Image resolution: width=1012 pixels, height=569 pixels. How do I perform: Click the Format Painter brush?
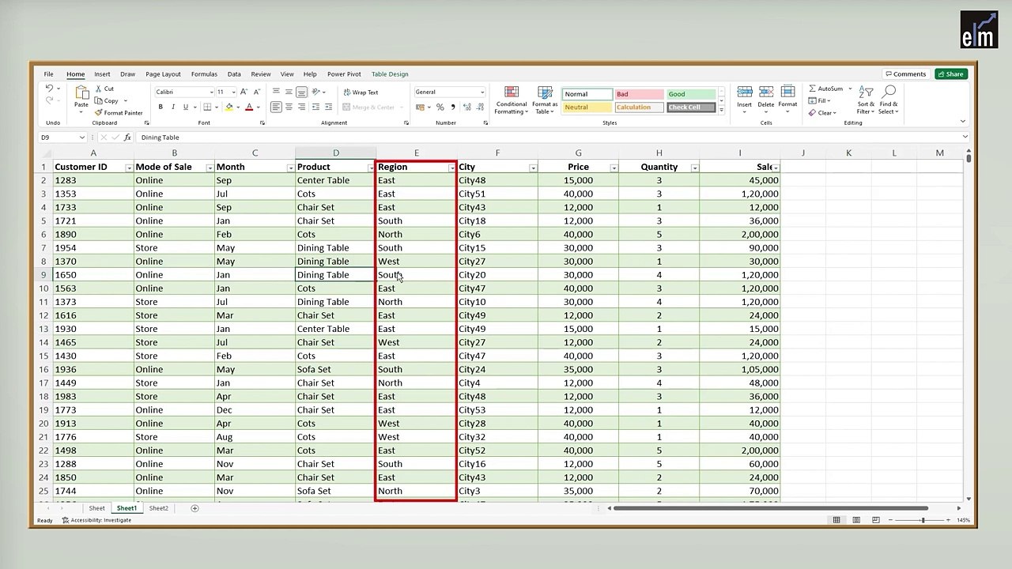99,113
